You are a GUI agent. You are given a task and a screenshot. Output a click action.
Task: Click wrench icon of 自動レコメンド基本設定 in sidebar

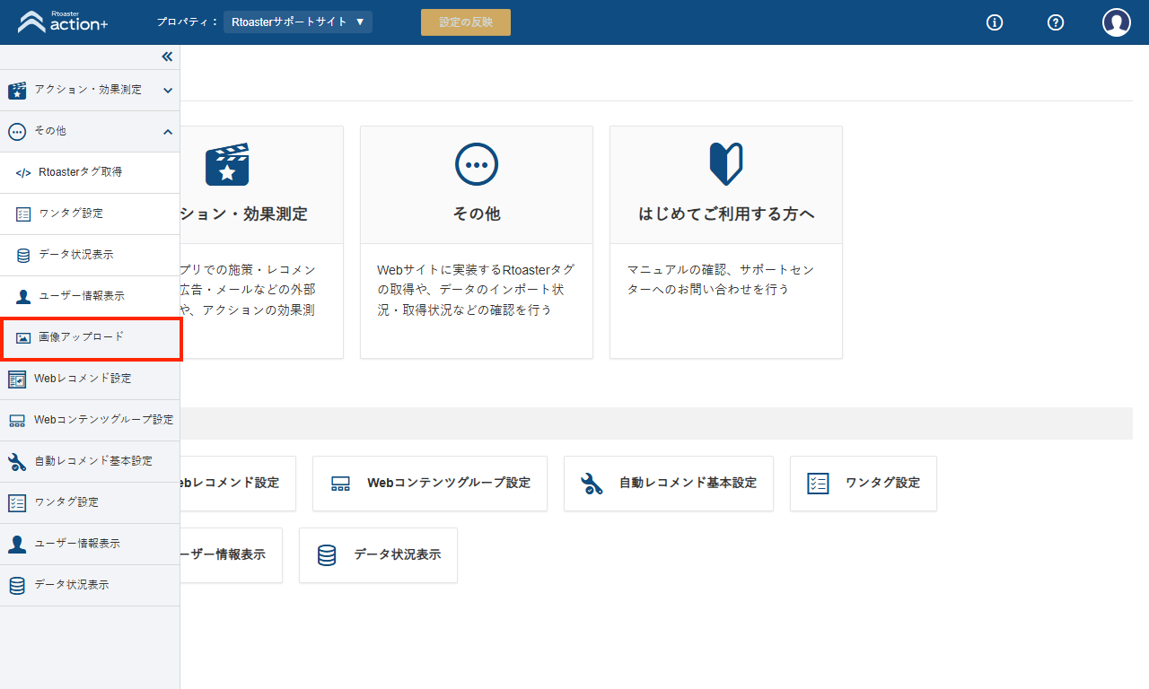tap(17, 461)
